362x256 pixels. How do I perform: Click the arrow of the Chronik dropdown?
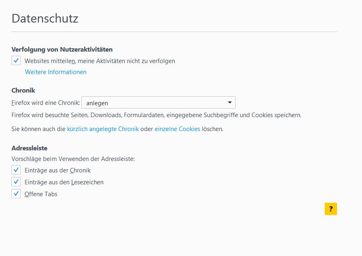(230, 102)
